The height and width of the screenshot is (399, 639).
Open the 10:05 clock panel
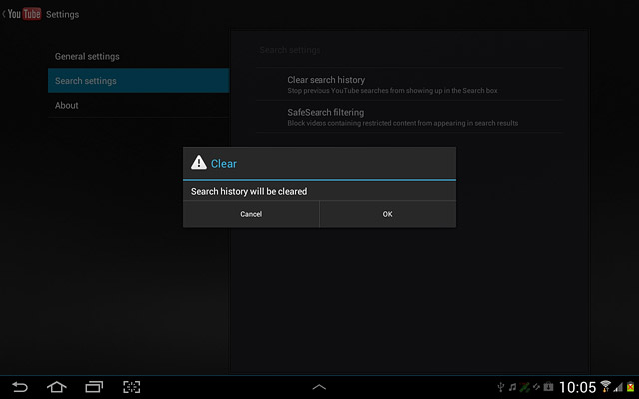(x=577, y=387)
